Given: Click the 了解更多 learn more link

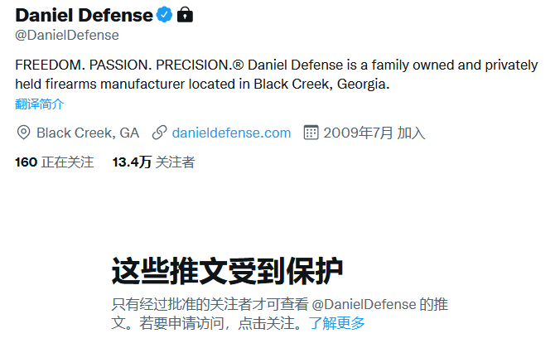Looking at the screenshot, I should 337,323.
